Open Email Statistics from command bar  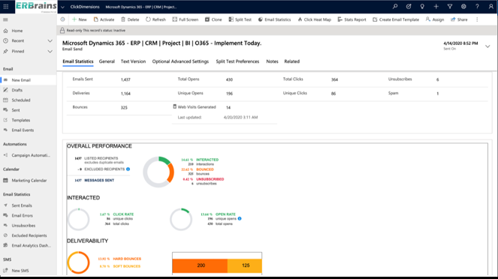tap(274, 19)
